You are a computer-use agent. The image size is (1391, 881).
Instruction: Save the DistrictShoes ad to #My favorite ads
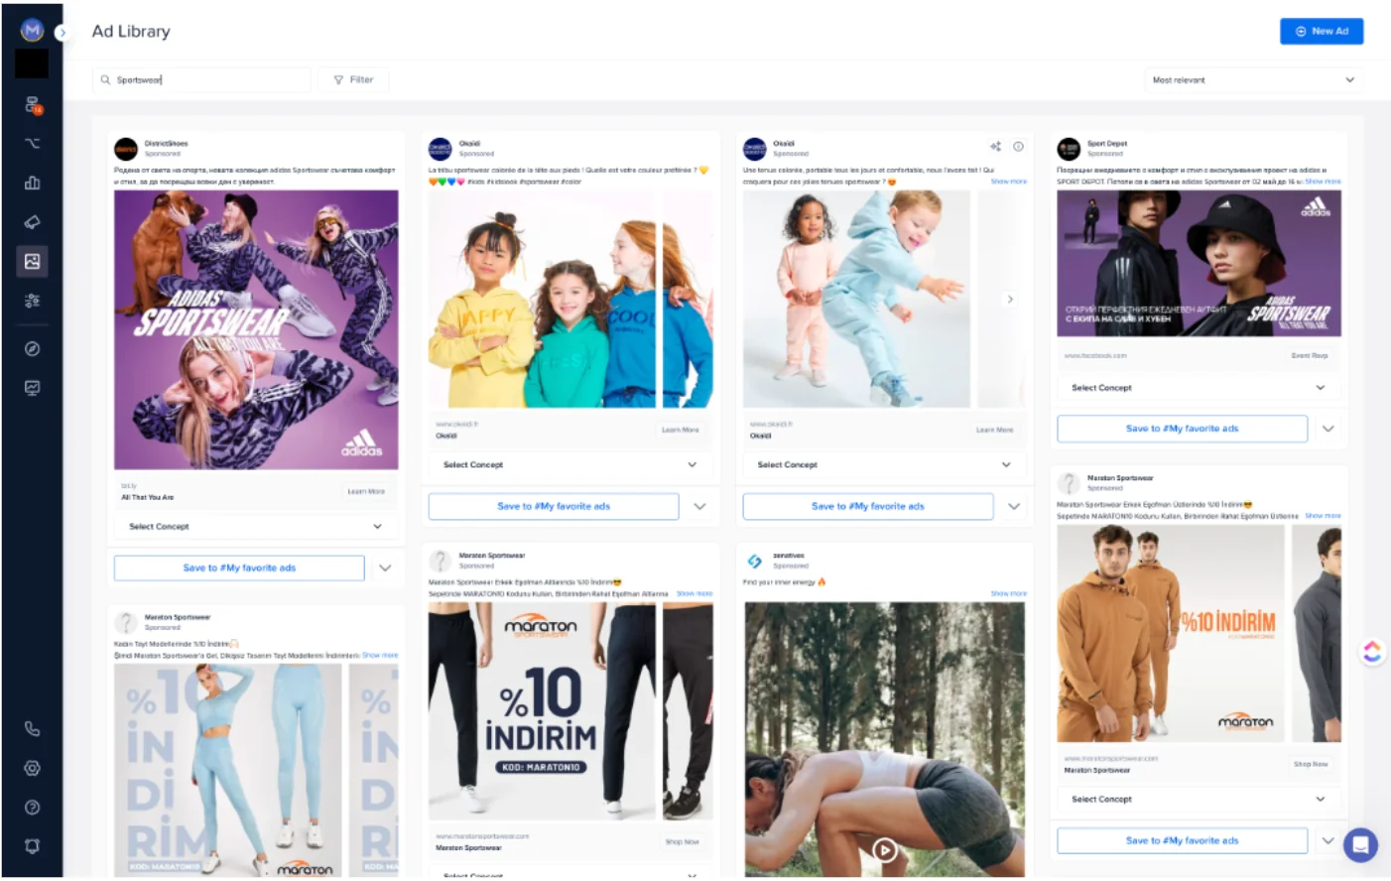(x=239, y=568)
